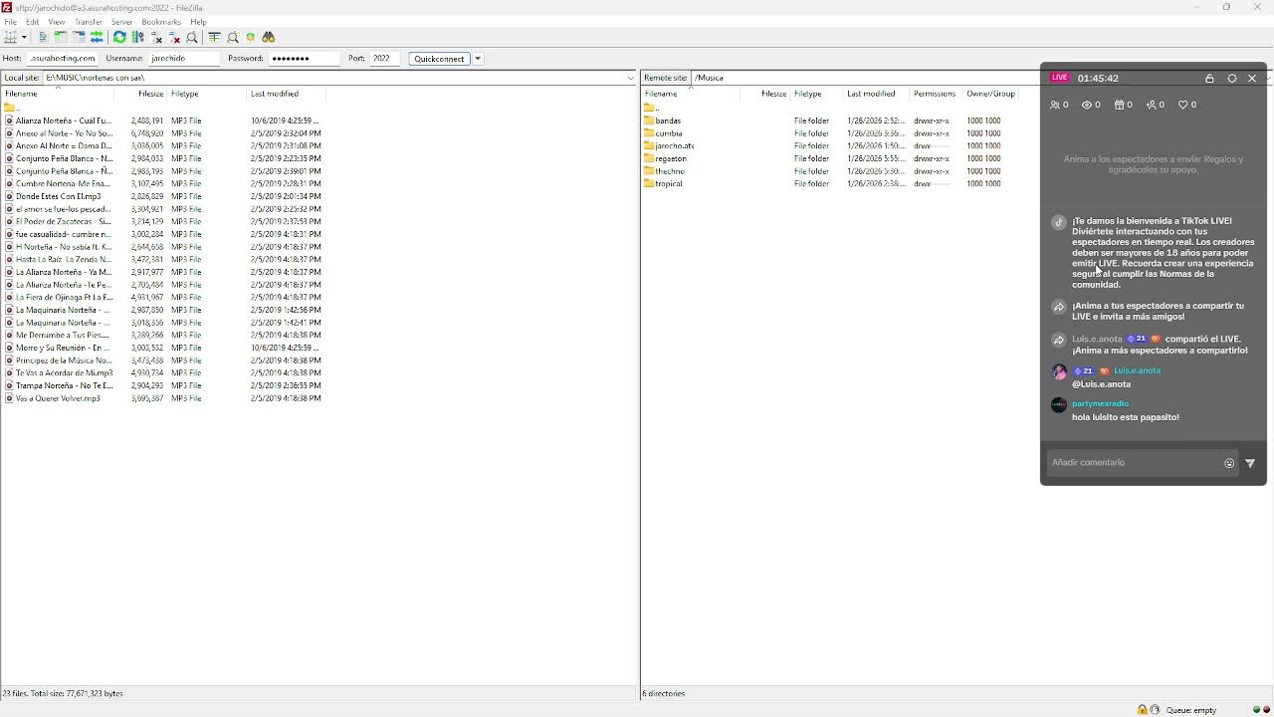Select the remote regaeton folder
The width and height of the screenshot is (1274, 717).
(671, 158)
